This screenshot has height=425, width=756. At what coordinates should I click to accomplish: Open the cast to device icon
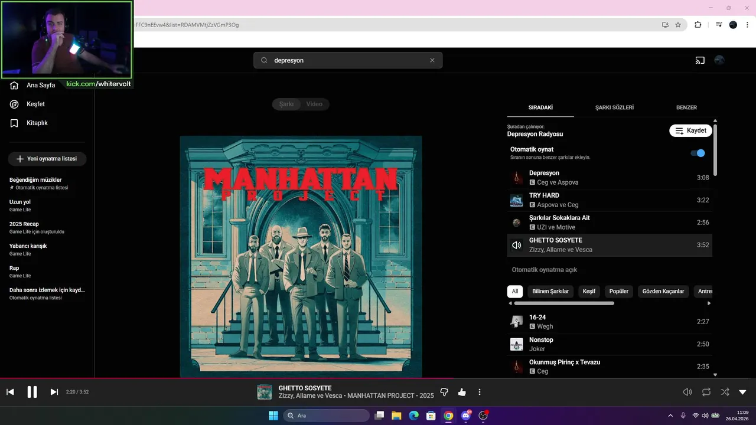[x=700, y=60]
